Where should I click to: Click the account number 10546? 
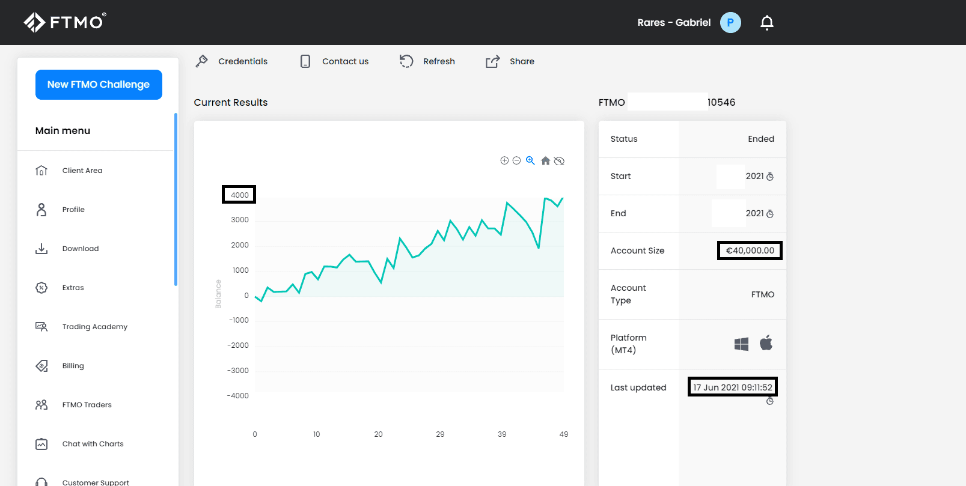(x=721, y=102)
